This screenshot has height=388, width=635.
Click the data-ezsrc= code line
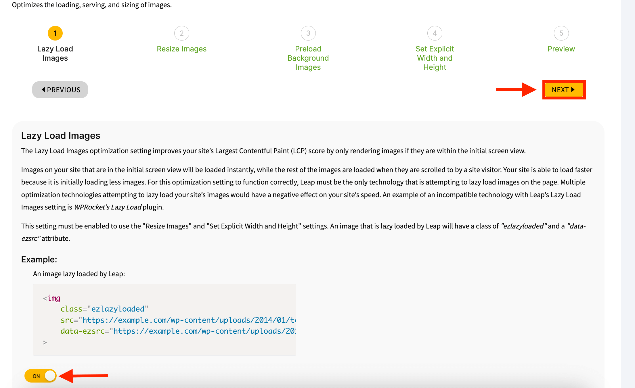click(x=178, y=331)
